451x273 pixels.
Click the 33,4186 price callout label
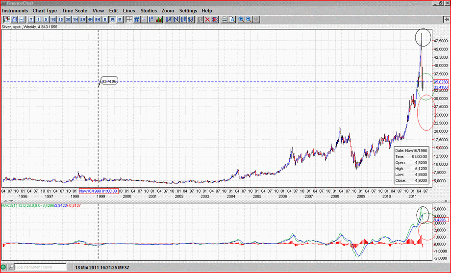click(x=109, y=81)
